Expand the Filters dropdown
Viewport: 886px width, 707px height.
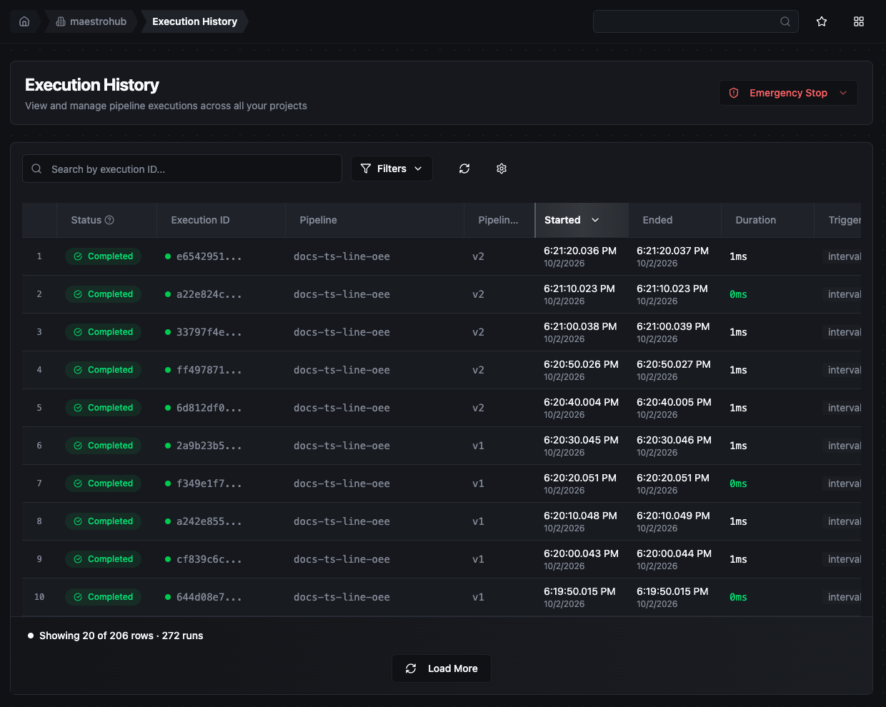(392, 169)
